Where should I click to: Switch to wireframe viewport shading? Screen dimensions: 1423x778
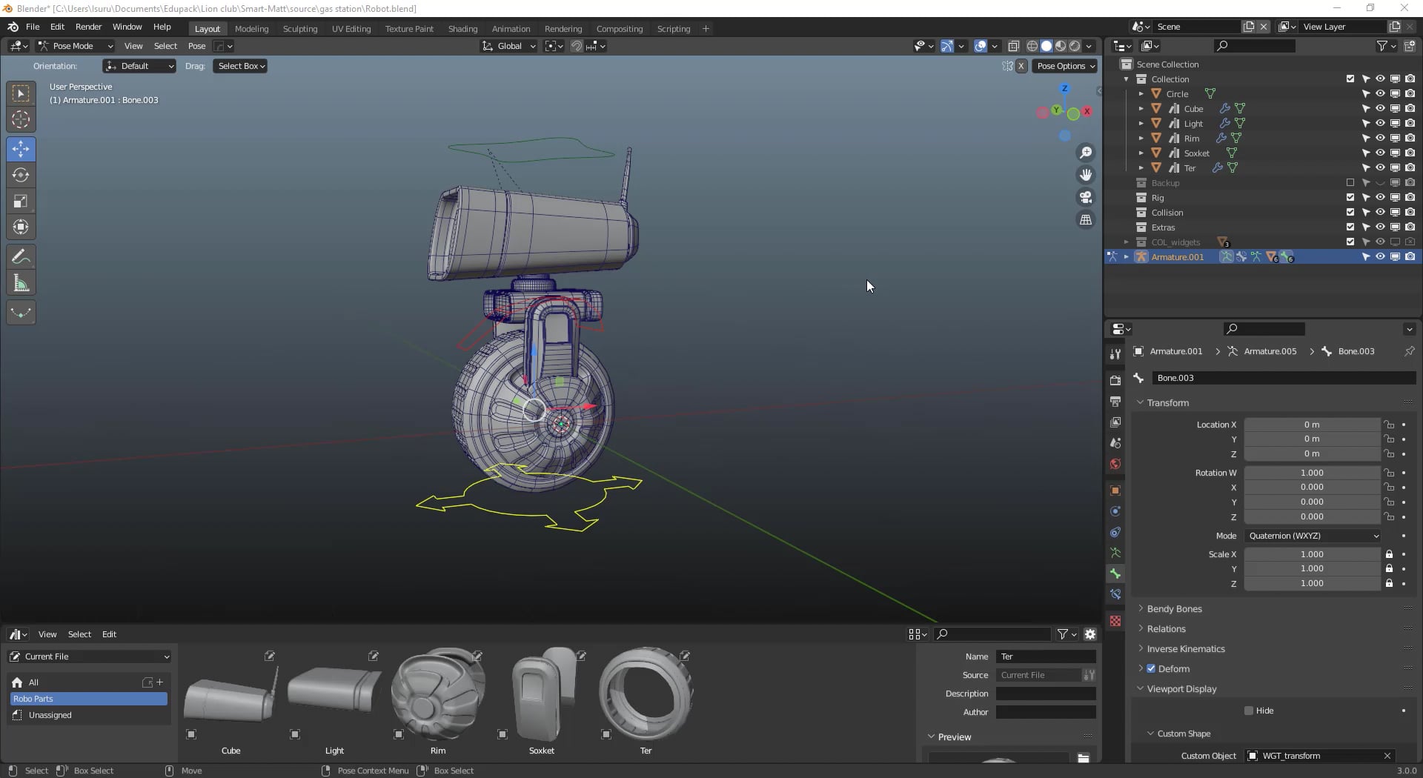click(x=1032, y=46)
